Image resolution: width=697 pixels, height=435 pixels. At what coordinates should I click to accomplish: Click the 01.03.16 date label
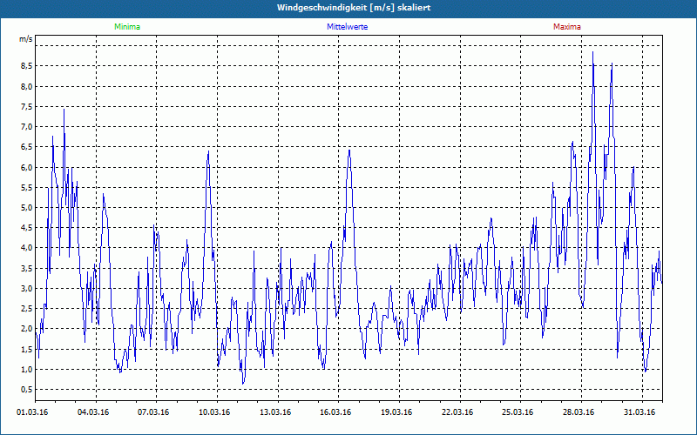(32, 412)
